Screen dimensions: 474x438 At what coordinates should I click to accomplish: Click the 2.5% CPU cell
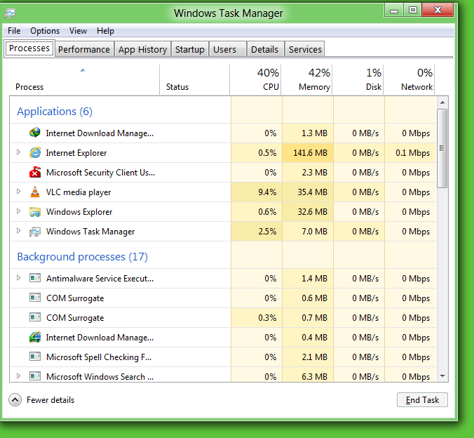pyautogui.click(x=257, y=231)
